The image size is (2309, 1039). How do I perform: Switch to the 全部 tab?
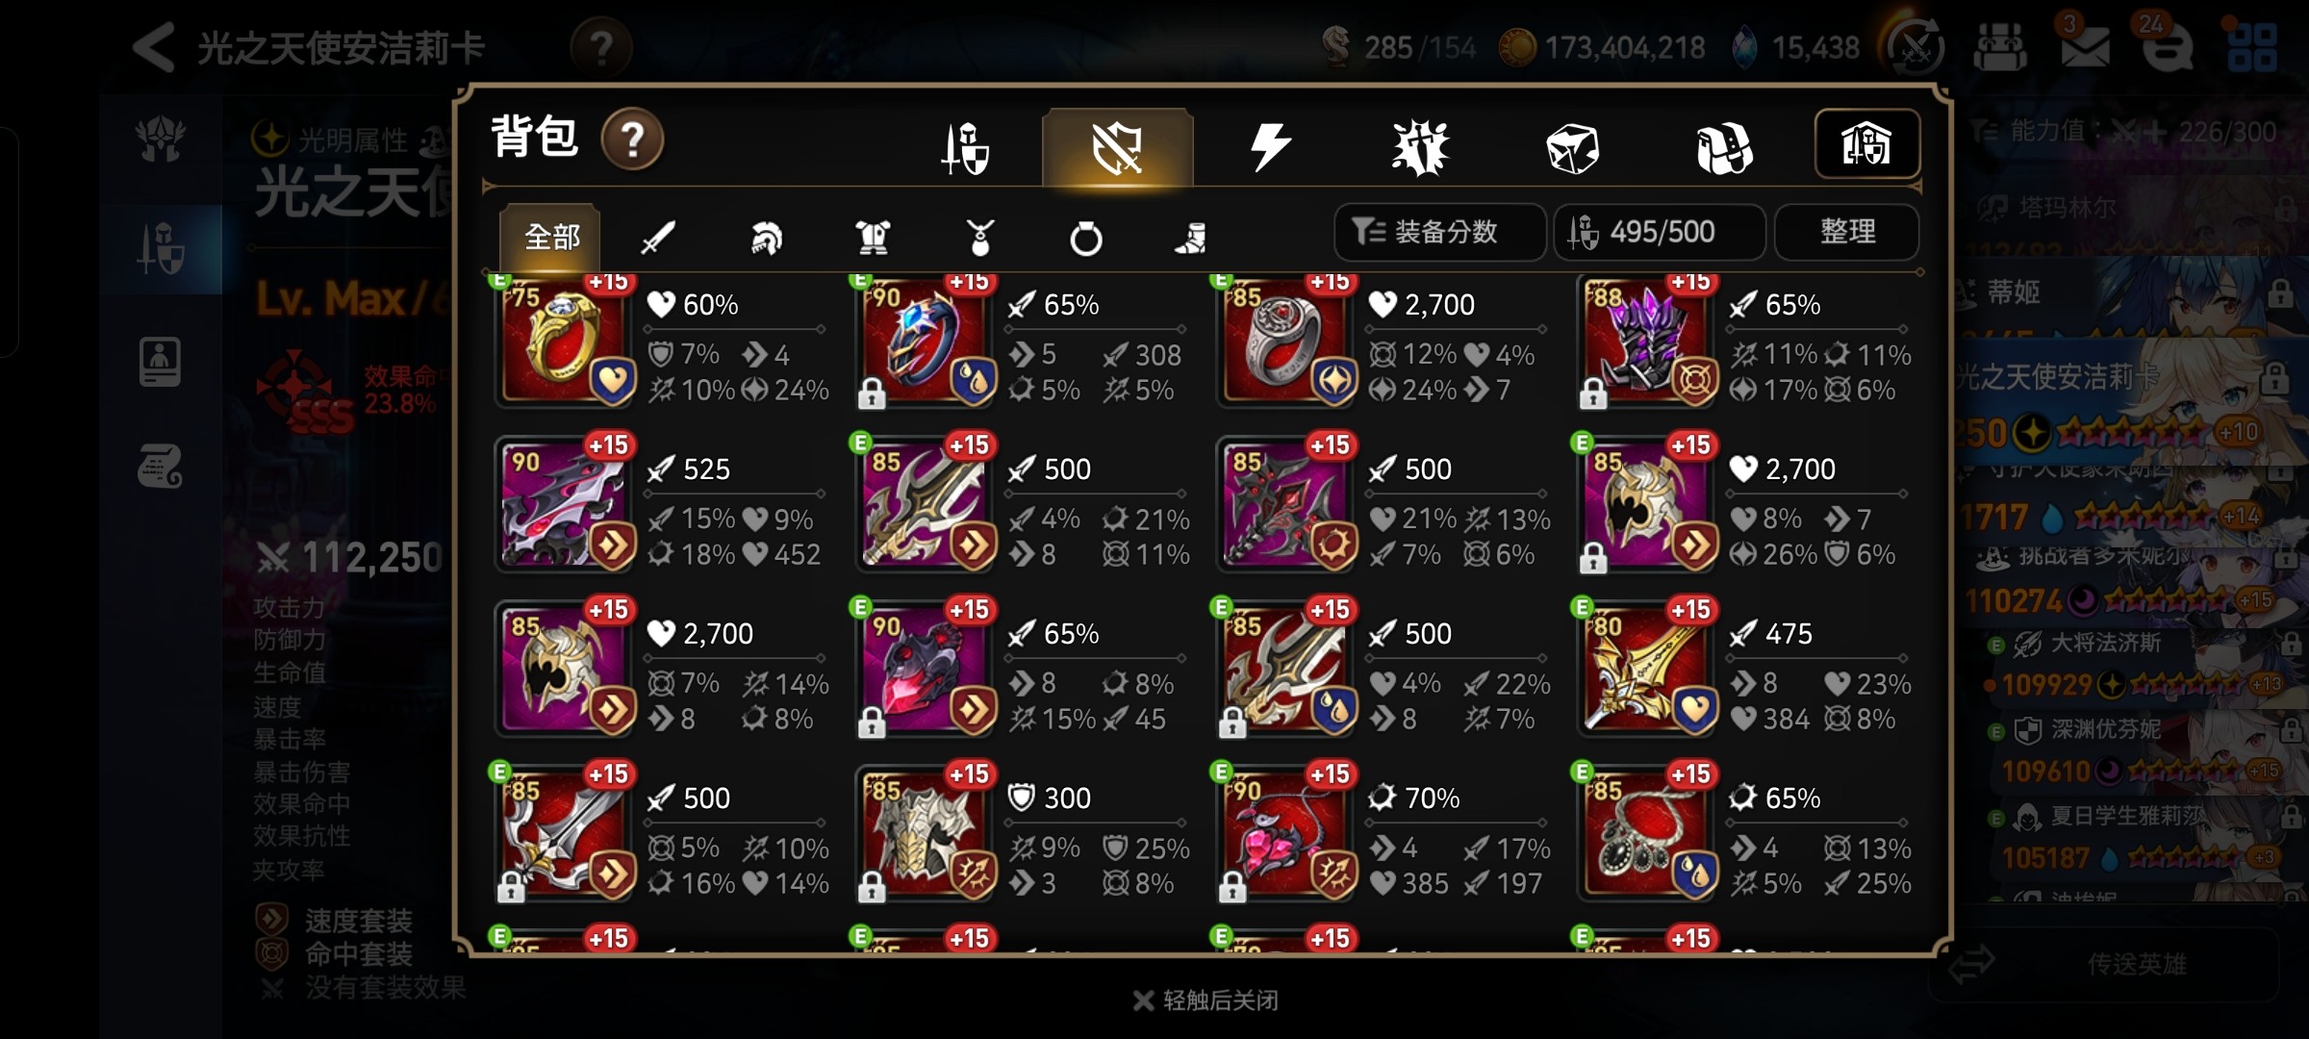pyautogui.click(x=551, y=237)
